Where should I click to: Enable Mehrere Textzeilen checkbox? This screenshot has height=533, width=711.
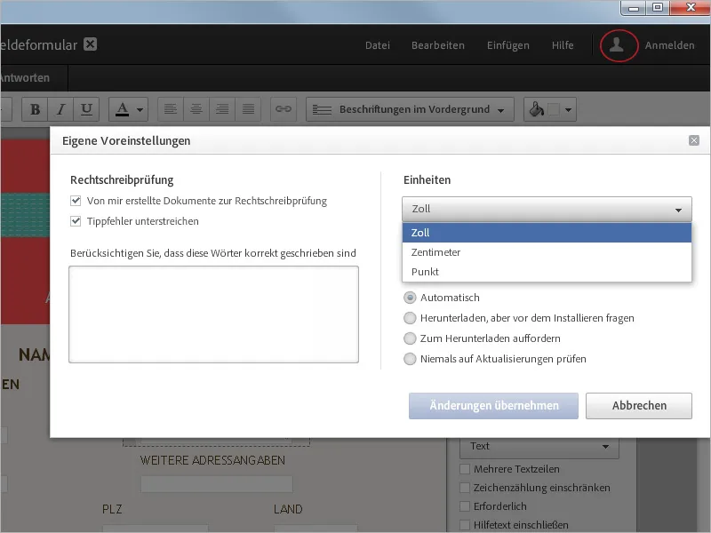(x=465, y=469)
